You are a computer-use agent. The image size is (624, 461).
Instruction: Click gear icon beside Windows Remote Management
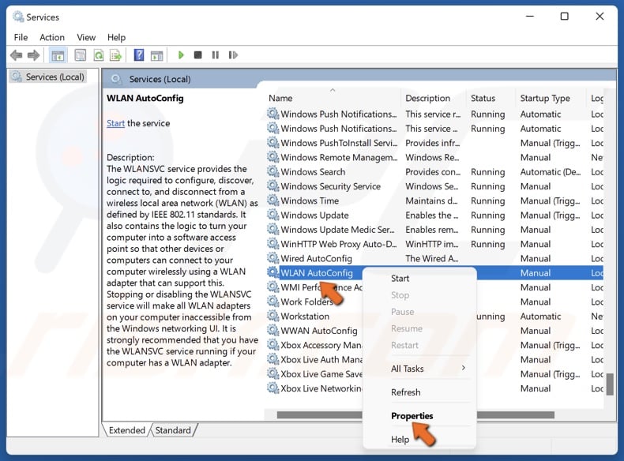(x=273, y=157)
